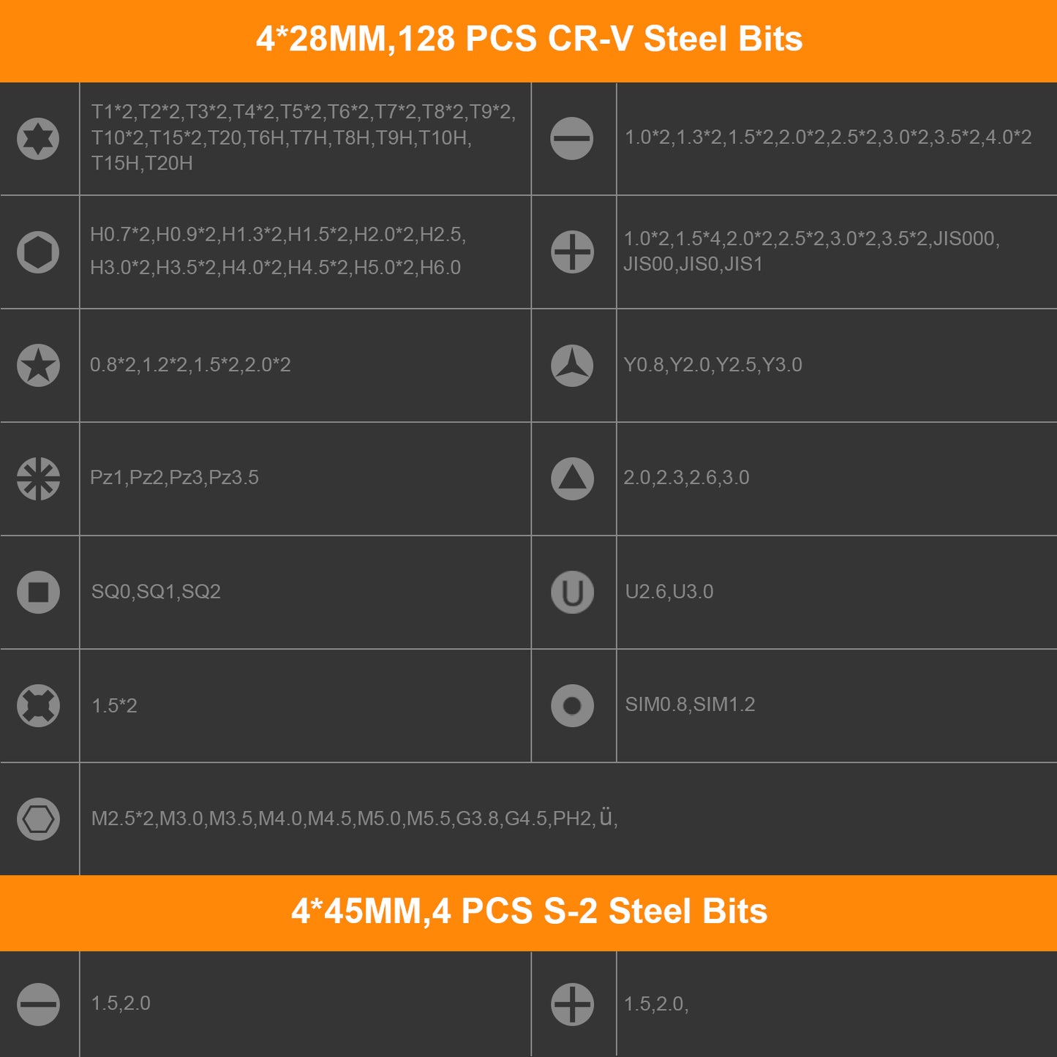Click the SQ0,SQ1,SQ2 size list
The height and width of the screenshot is (1057, 1057).
pyautogui.click(x=156, y=591)
